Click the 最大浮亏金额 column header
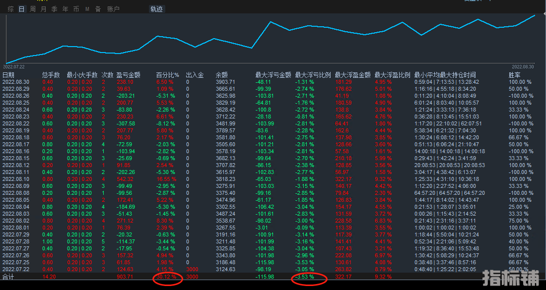 click(x=273, y=75)
